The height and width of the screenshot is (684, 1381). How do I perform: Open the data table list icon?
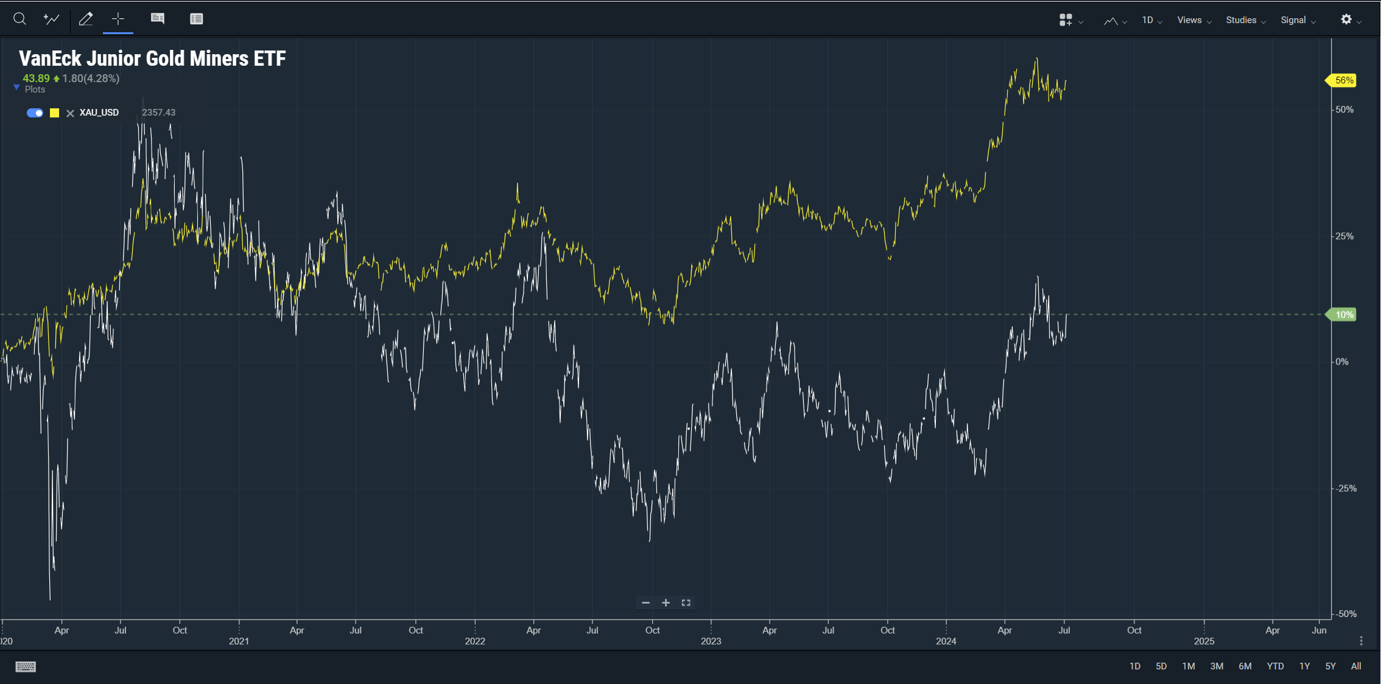tap(196, 19)
